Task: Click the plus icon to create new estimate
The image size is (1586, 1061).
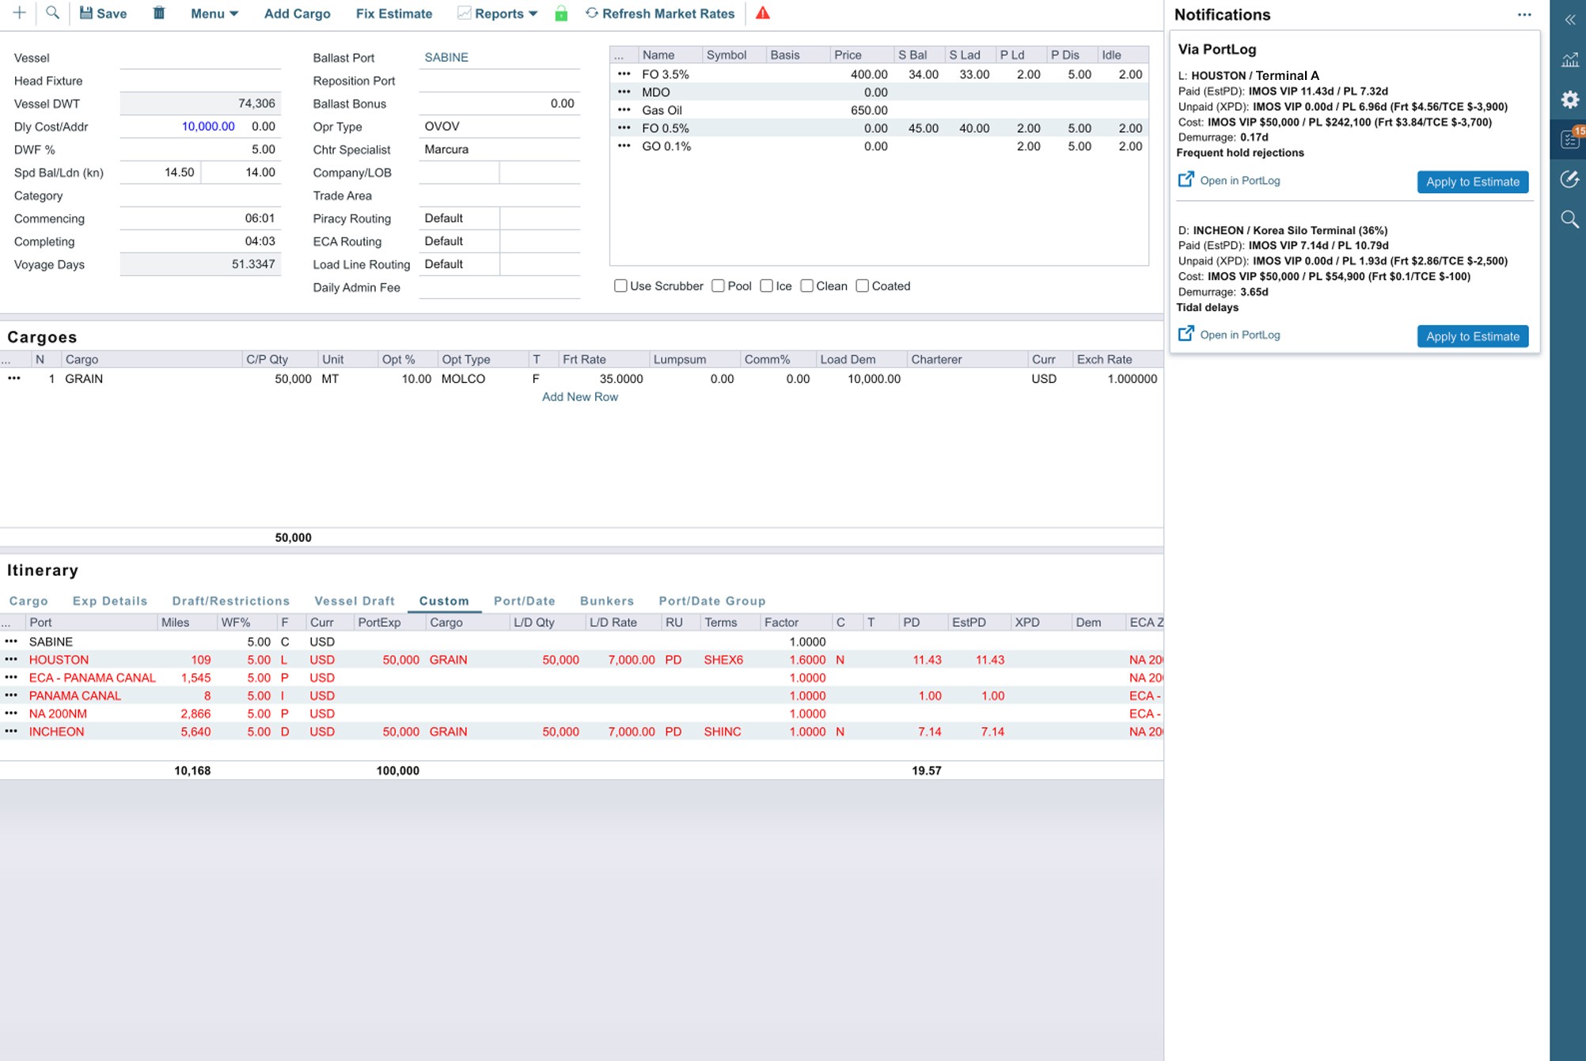Action: (x=19, y=13)
